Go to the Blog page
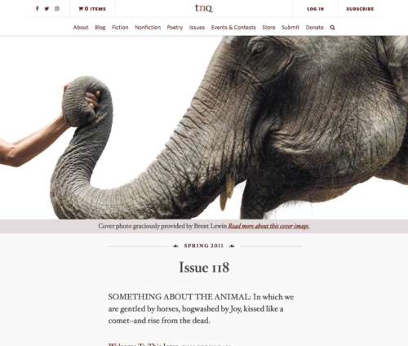The image size is (408, 346). 100,28
